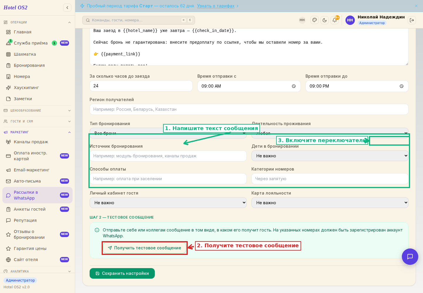Collapse the 'Маркетинг' sidebar section
Screen dimensions: 423x293
[x=37, y=132]
